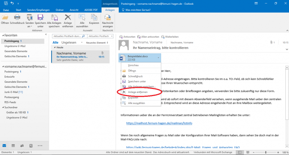The width and height of the screenshot is (289, 155).
Task: Open the RSS-Feeds folder
Action: coord(10,102)
